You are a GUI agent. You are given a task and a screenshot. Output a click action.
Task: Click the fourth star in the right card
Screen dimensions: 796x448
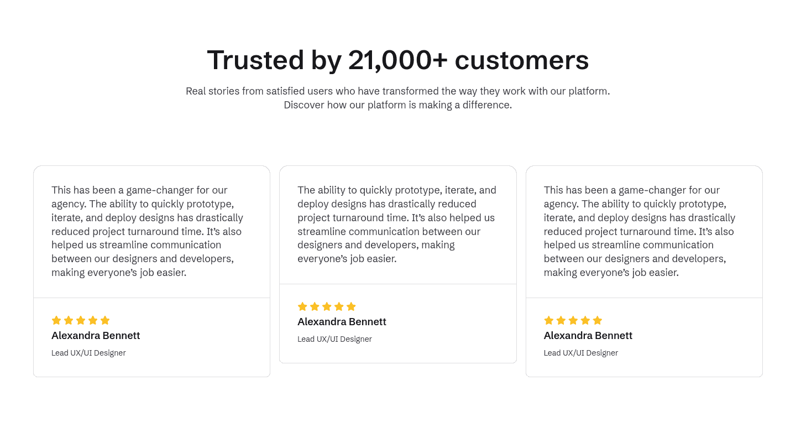[x=585, y=320]
